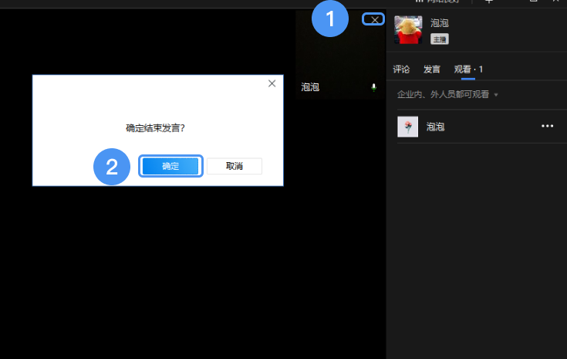Open the 企业内、外人员都可观看 dropdown
This screenshot has width=567, height=359.
point(447,94)
